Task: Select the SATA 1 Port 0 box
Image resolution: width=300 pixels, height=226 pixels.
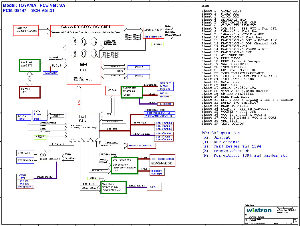Action: pos(40,113)
